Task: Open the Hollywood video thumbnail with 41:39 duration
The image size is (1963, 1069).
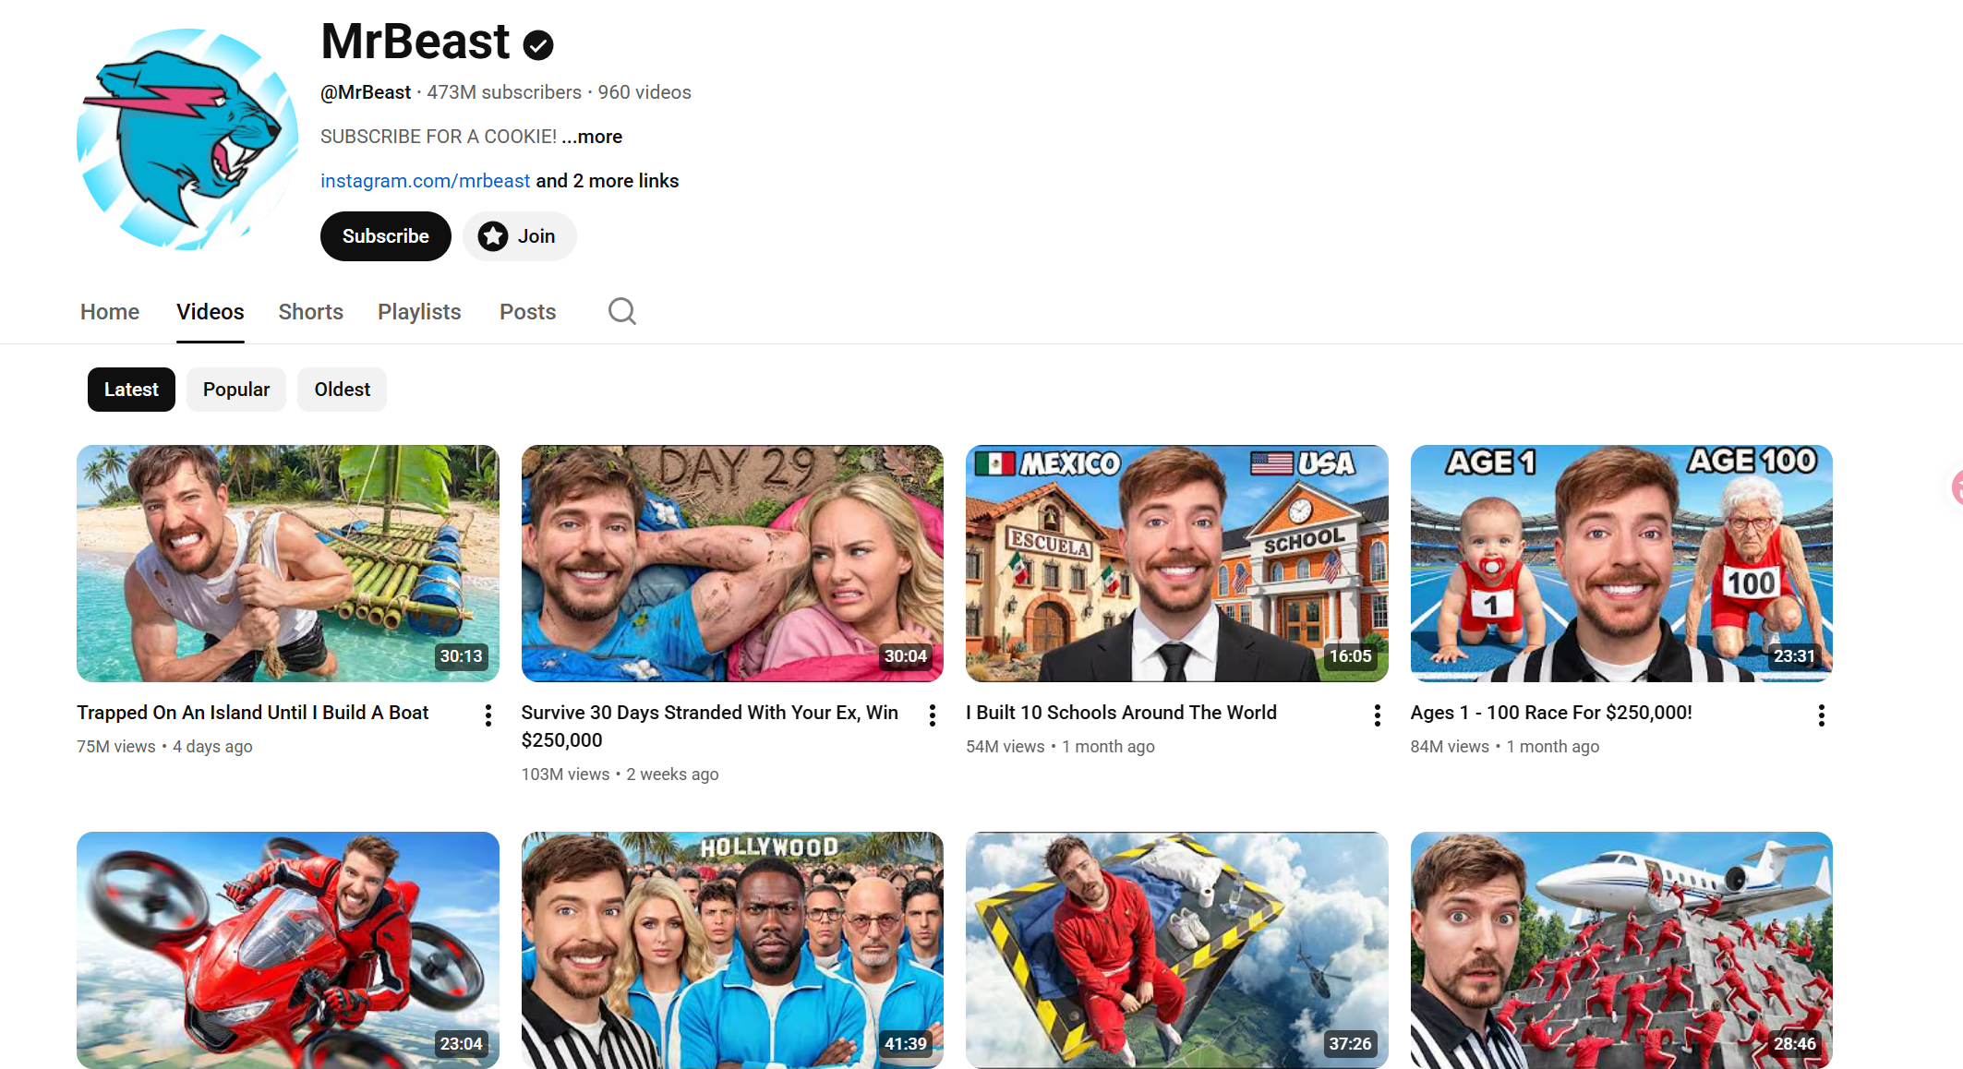Action: point(732,949)
